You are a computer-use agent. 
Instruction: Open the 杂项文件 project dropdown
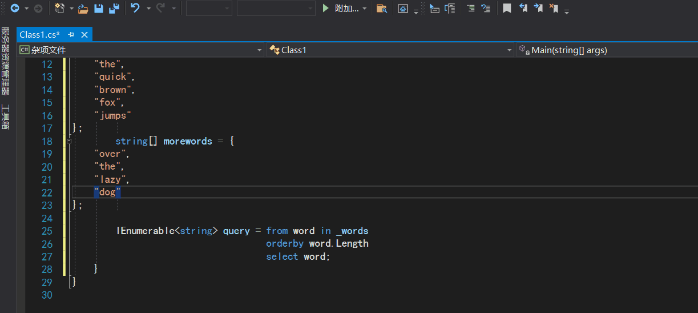pyautogui.click(x=141, y=50)
